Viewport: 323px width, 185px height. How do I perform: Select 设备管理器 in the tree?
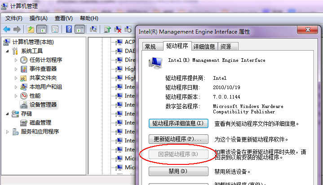coord(39,105)
